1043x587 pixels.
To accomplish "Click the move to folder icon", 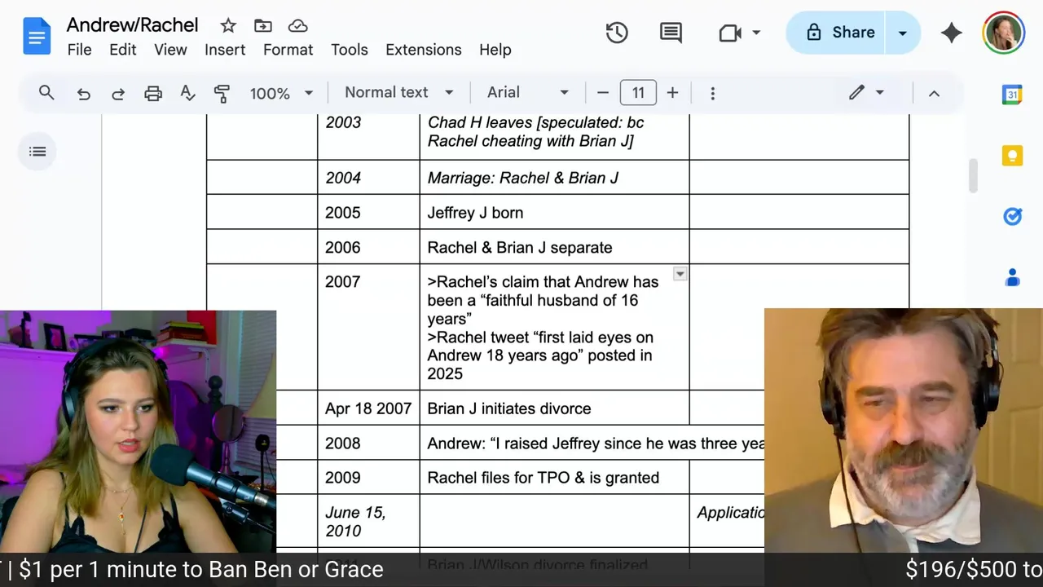I will [x=263, y=25].
